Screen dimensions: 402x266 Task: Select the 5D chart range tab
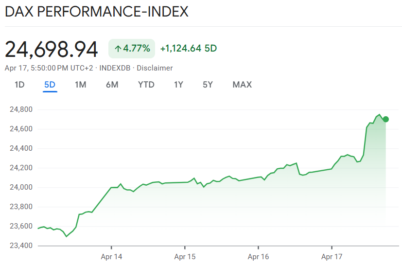[x=50, y=85]
